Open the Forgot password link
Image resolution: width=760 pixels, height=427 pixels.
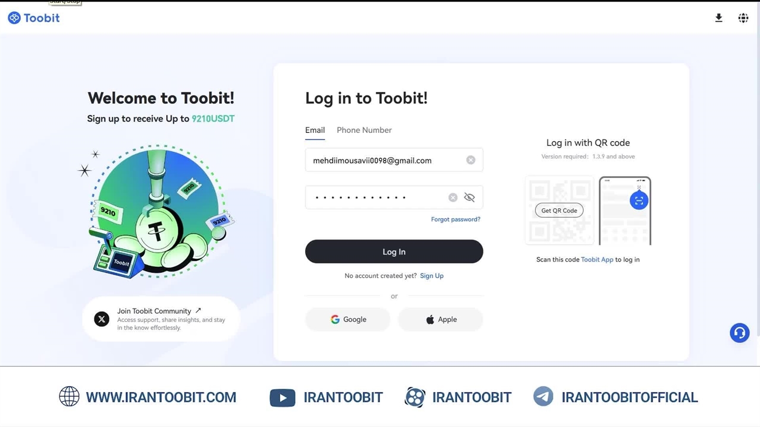455,219
